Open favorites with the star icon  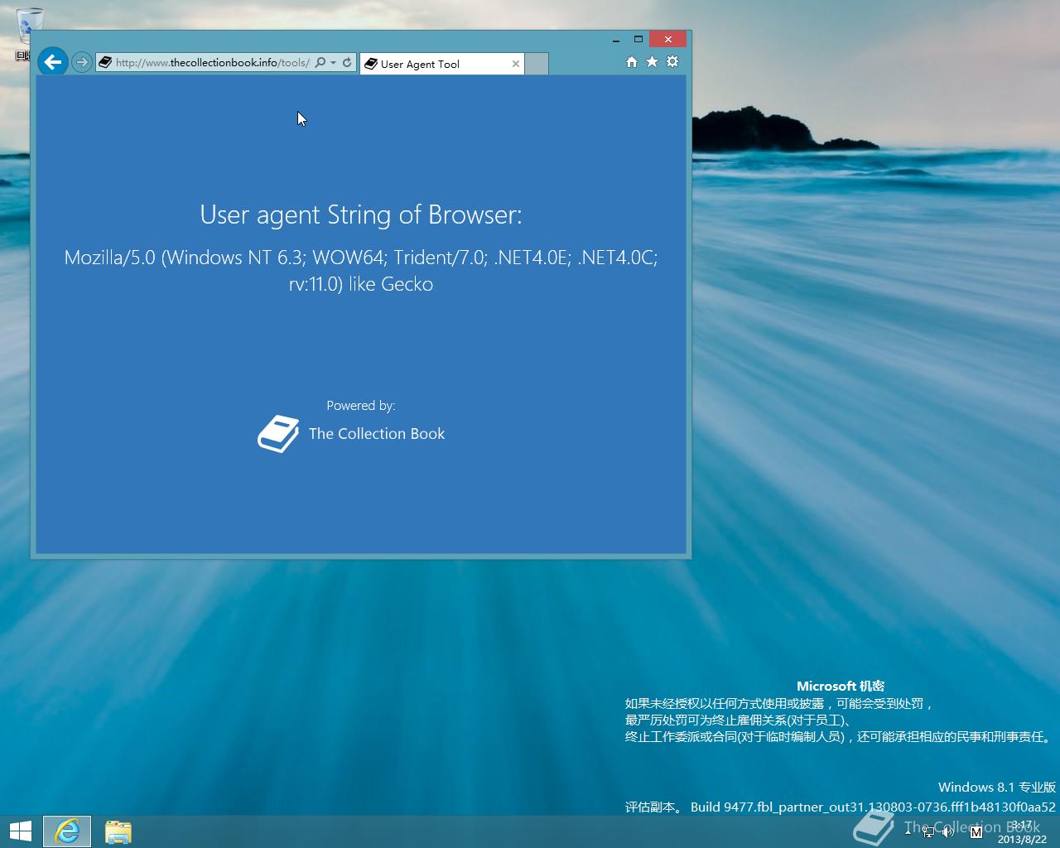coord(653,62)
